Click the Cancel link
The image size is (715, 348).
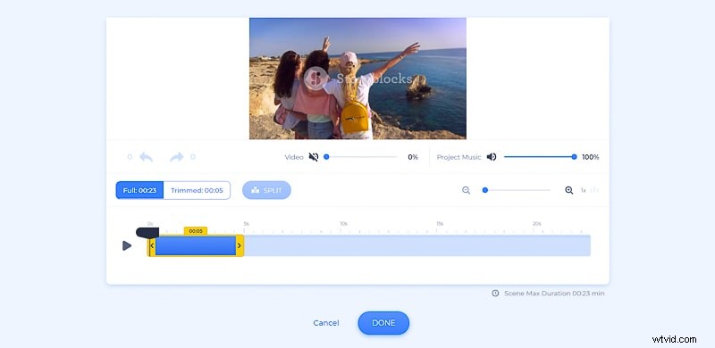326,323
